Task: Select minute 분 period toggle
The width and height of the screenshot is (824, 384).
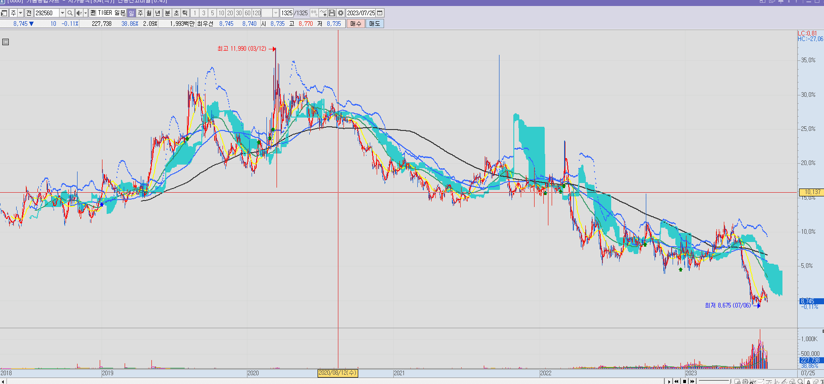Action: tap(168, 13)
